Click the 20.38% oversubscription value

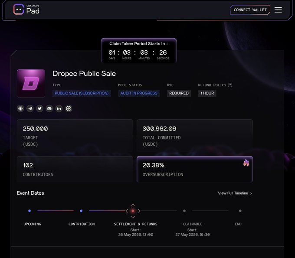(x=153, y=165)
